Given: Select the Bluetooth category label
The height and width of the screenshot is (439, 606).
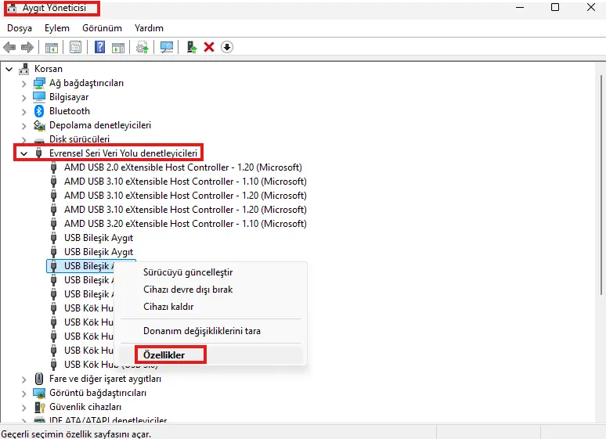Looking at the screenshot, I should (70, 111).
